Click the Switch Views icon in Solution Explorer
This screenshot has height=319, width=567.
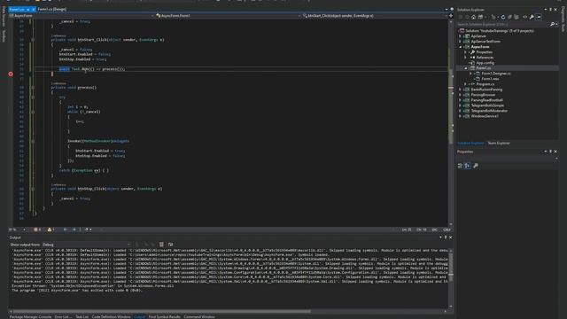(480, 17)
